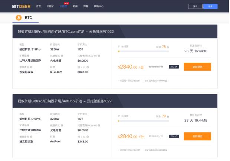Click 立即拼团 button for the BTC.com pool plan

[x=197, y=67]
